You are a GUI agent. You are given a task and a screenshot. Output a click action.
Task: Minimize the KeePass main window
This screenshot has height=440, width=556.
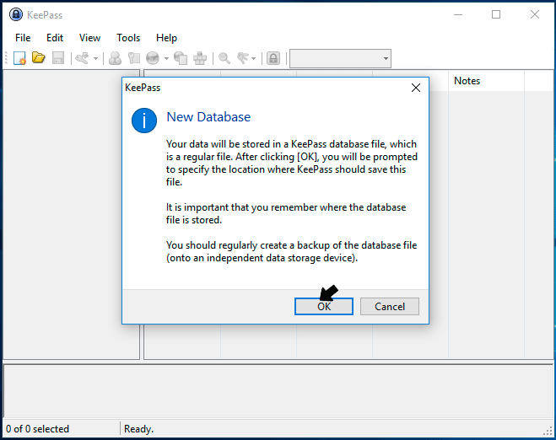click(458, 14)
